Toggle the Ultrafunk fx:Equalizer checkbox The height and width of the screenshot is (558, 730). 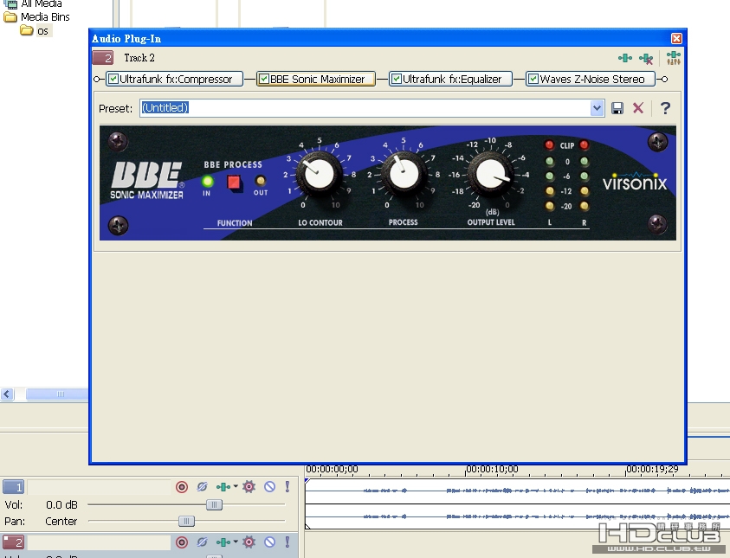click(x=397, y=79)
